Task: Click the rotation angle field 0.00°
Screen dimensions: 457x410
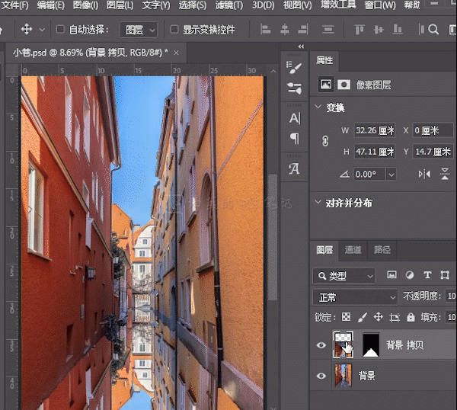Action: pyautogui.click(x=369, y=175)
